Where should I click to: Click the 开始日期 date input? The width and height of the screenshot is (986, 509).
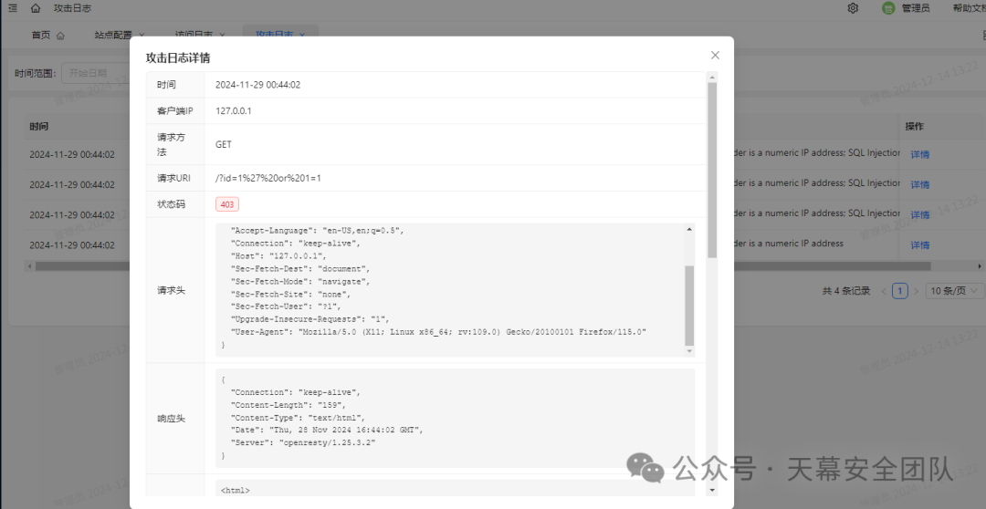(95, 73)
